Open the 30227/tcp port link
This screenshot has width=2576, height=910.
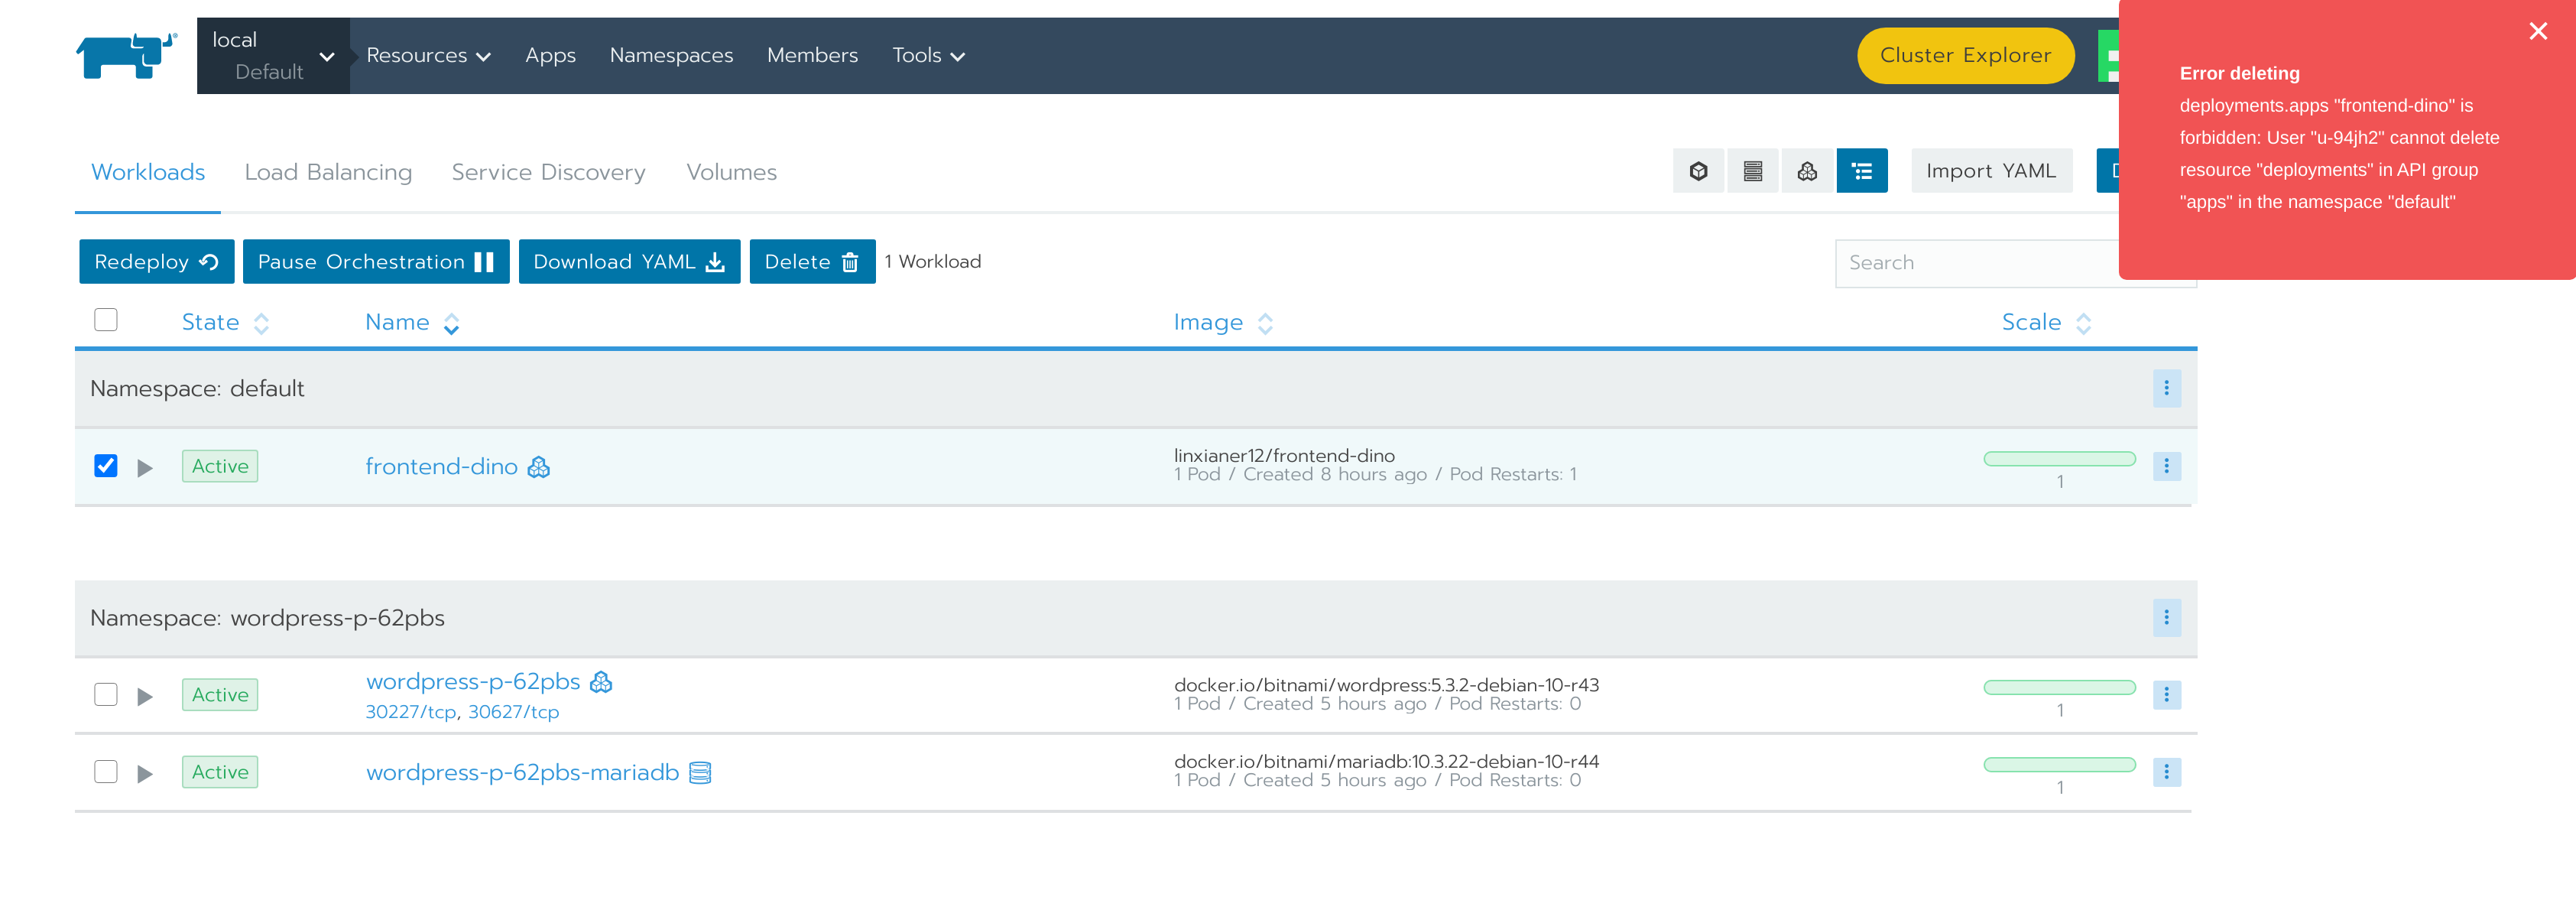(x=410, y=712)
